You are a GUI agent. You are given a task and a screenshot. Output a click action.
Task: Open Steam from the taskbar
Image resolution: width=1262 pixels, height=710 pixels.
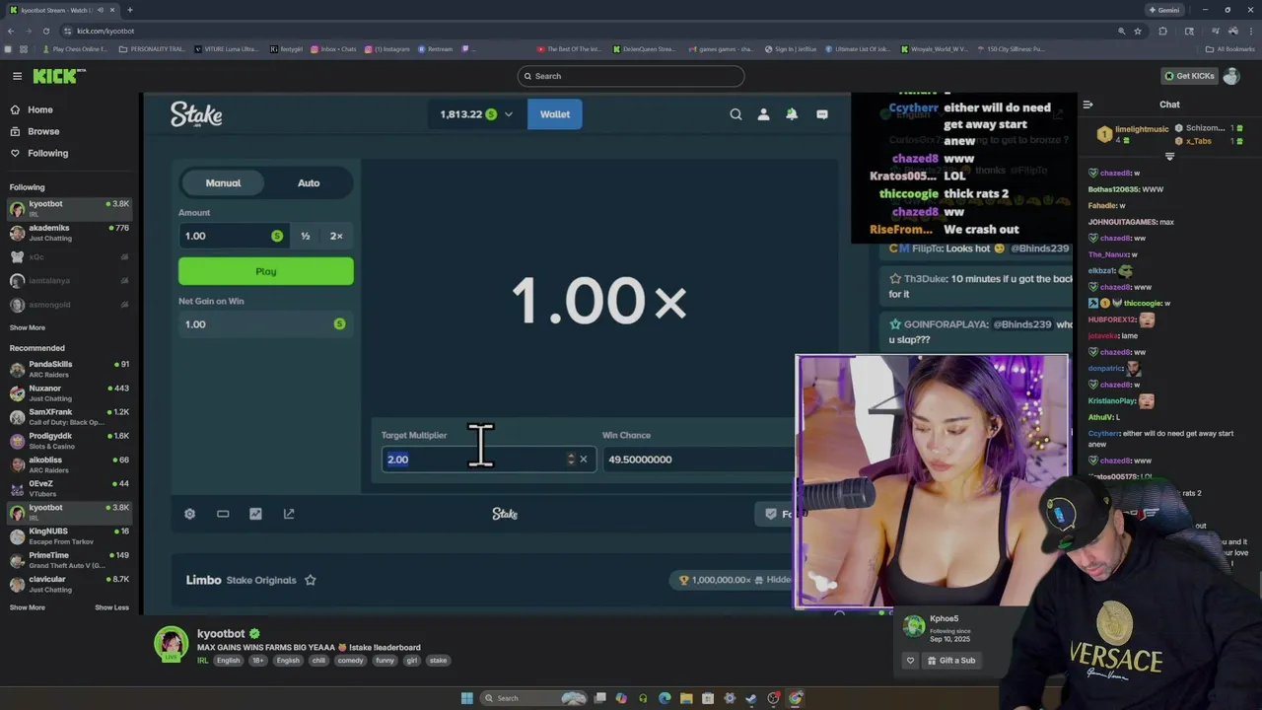click(751, 698)
